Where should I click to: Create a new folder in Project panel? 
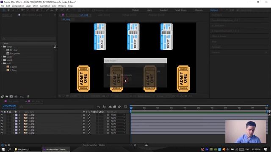click(7, 97)
